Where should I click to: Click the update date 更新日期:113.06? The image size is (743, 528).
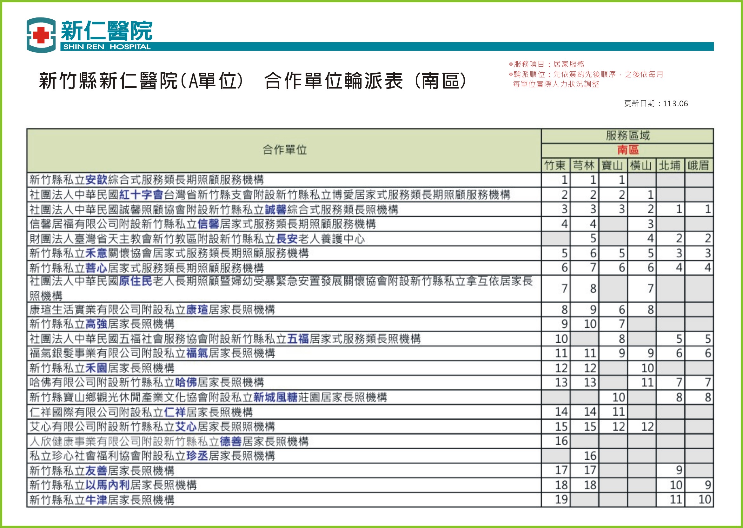(656, 103)
